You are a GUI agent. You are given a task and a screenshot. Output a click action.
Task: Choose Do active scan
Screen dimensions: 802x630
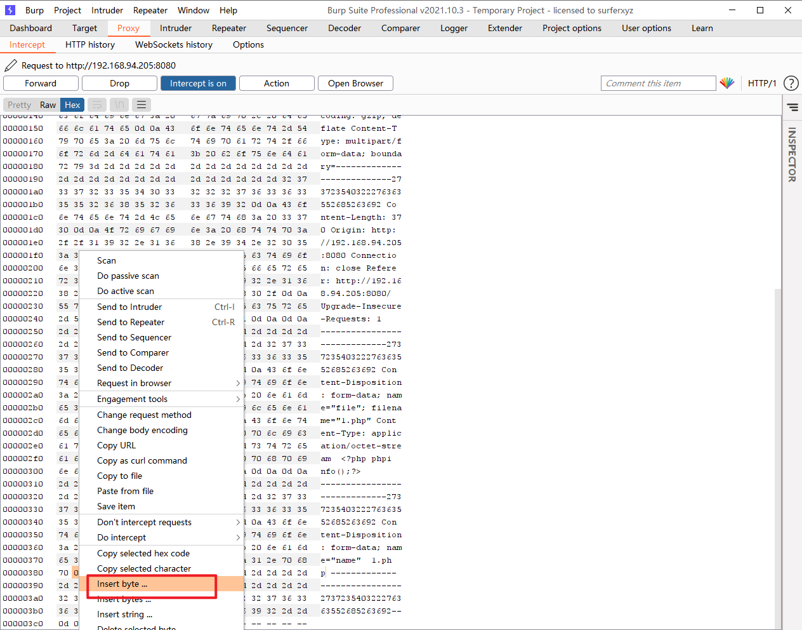coord(161,291)
